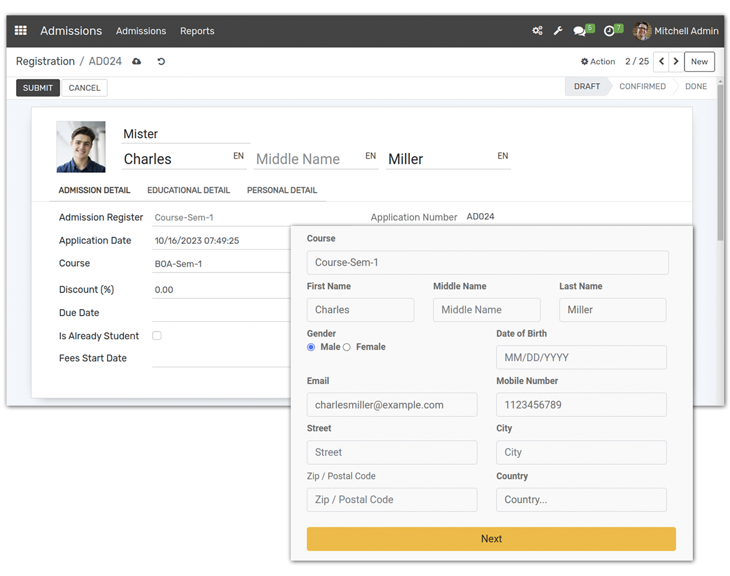
Task: Select the Female gender radio button
Action: 346,347
